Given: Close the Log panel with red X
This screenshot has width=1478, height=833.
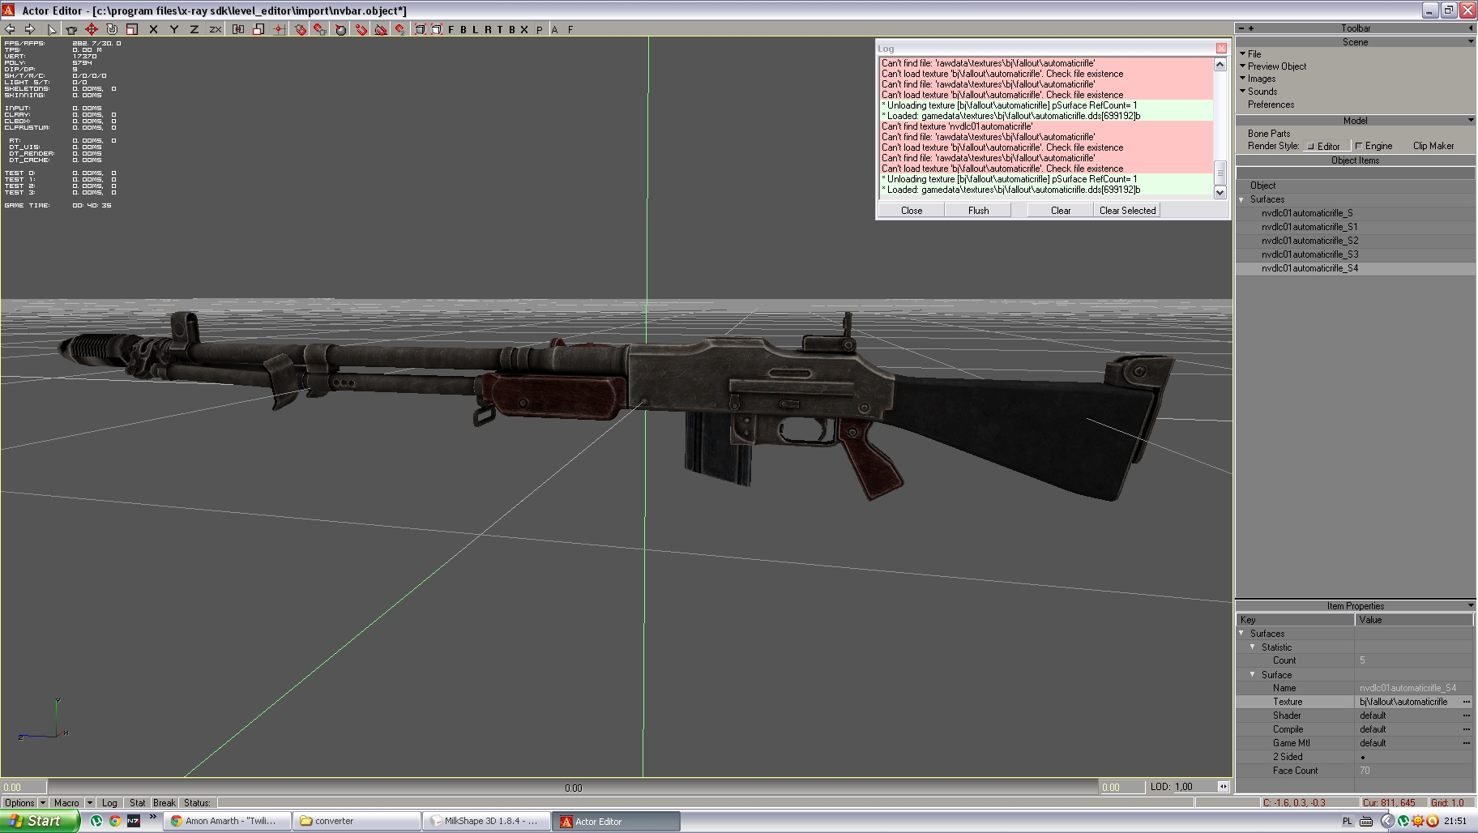Looking at the screenshot, I should 1221,48.
